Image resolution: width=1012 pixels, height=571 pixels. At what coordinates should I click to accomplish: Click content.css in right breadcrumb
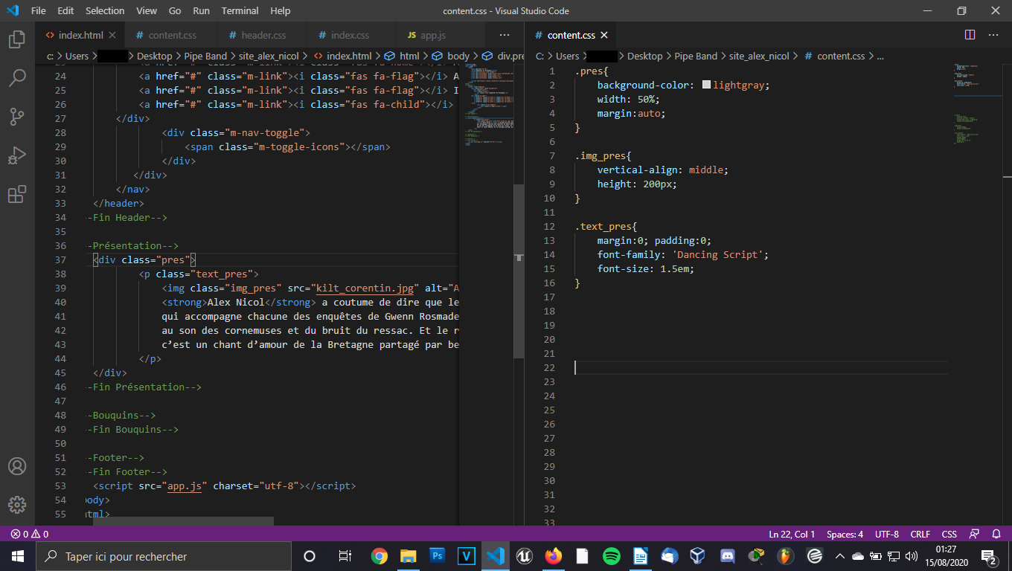click(x=841, y=56)
